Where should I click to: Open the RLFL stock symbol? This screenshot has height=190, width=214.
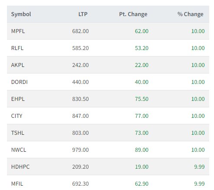[17, 48]
